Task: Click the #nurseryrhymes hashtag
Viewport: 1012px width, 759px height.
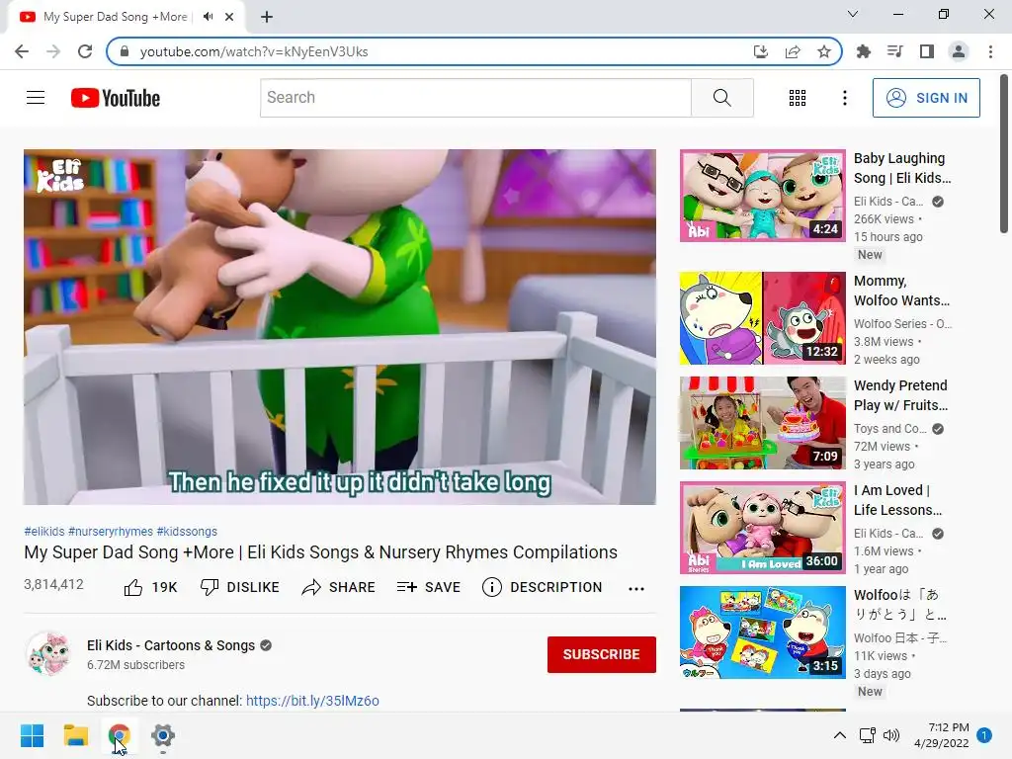Action: (111, 531)
